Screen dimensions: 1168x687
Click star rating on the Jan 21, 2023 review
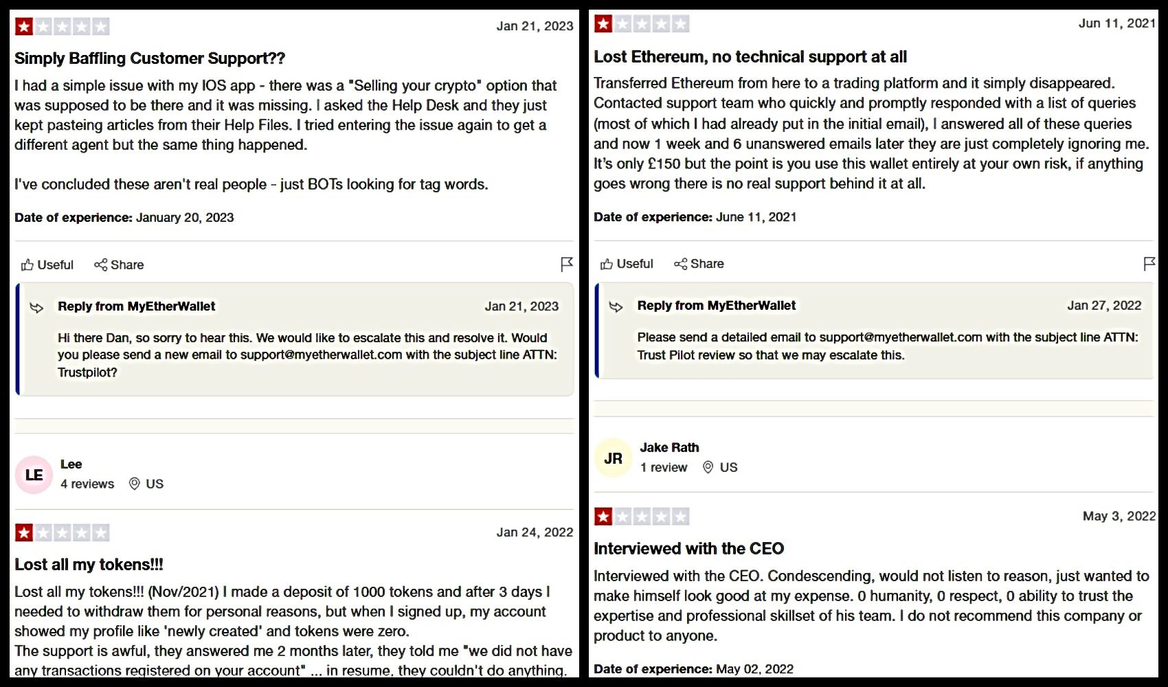tap(62, 27)
